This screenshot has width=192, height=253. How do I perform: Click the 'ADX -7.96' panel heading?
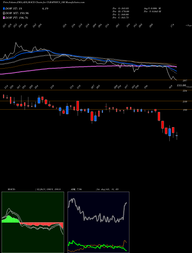76,189
